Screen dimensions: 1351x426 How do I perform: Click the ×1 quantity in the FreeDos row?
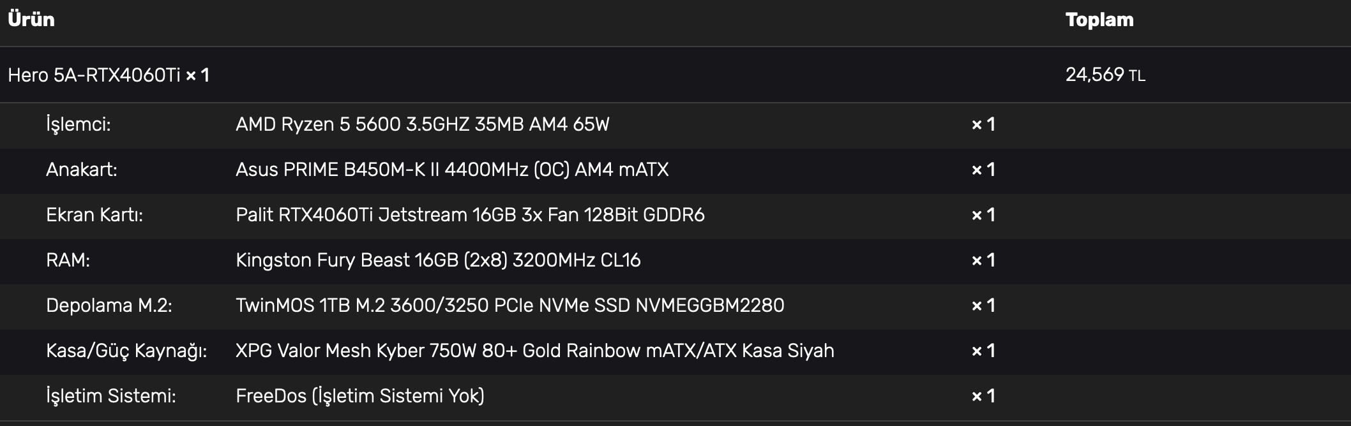pyautogui.click(x=983, y=396)
